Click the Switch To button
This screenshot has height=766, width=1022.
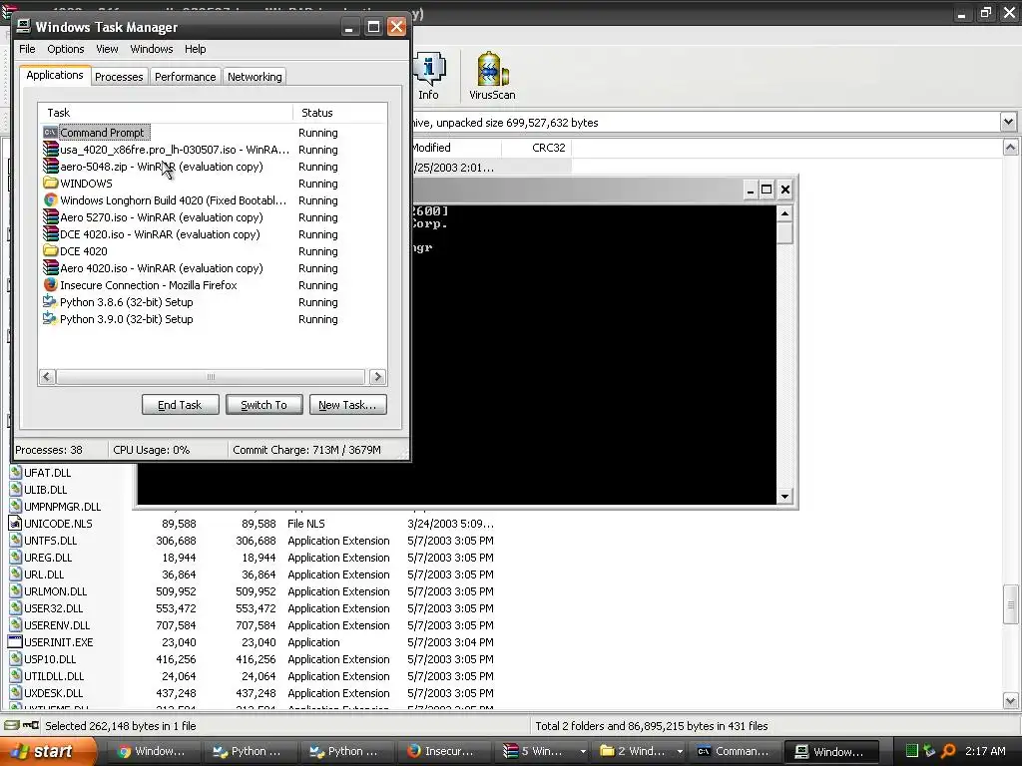pos(263,405)
